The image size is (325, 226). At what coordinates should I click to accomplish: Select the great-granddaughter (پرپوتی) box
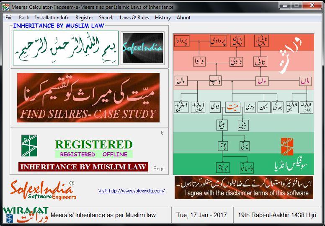point(247,168)
